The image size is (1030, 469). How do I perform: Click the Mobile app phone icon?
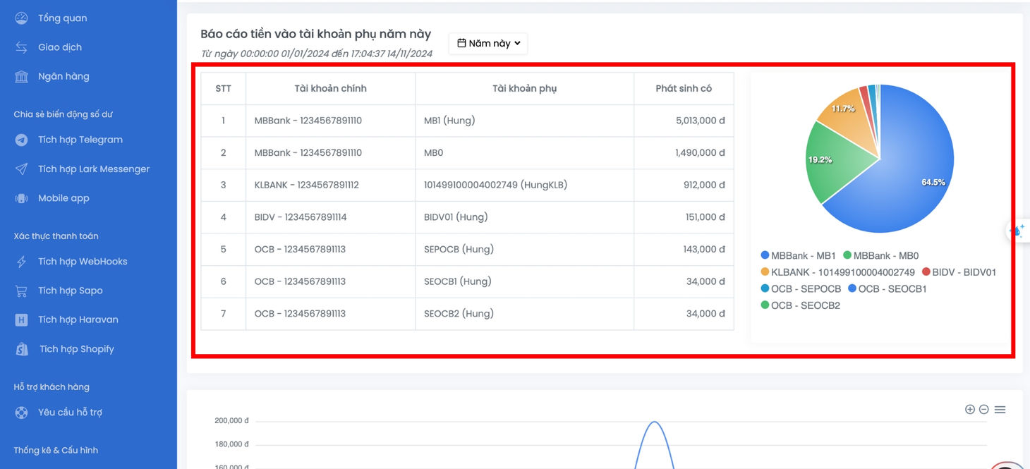(22, 198)
